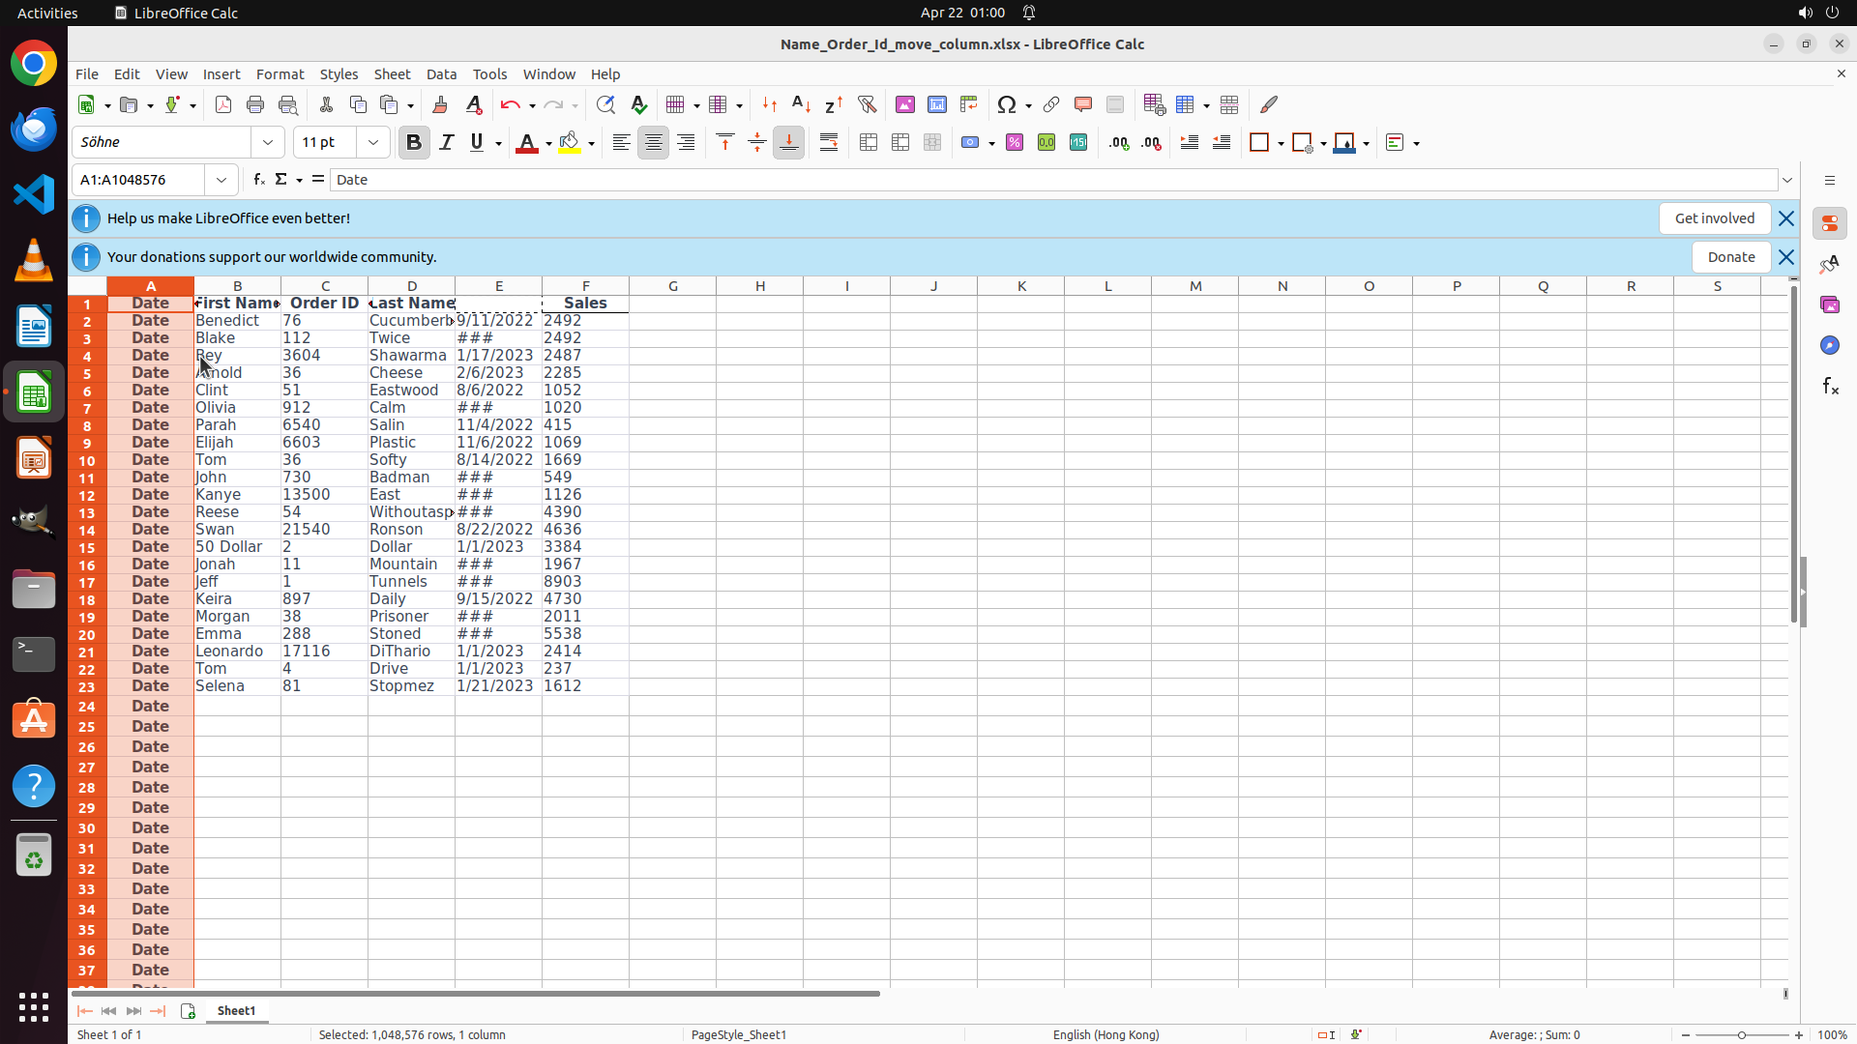Image resolution: width=1857 pixels, height=1044 pixels.
Task: Click the Insert Special Character icon
Action: click(x=1007, y=104)
